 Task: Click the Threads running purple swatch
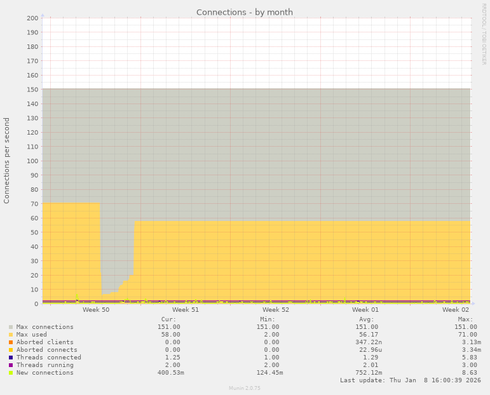[x=11, y=365]
